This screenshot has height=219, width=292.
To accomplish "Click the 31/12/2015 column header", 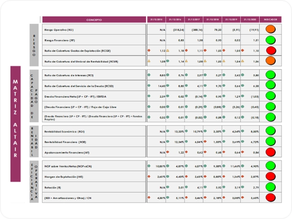I will pos(156,20).
